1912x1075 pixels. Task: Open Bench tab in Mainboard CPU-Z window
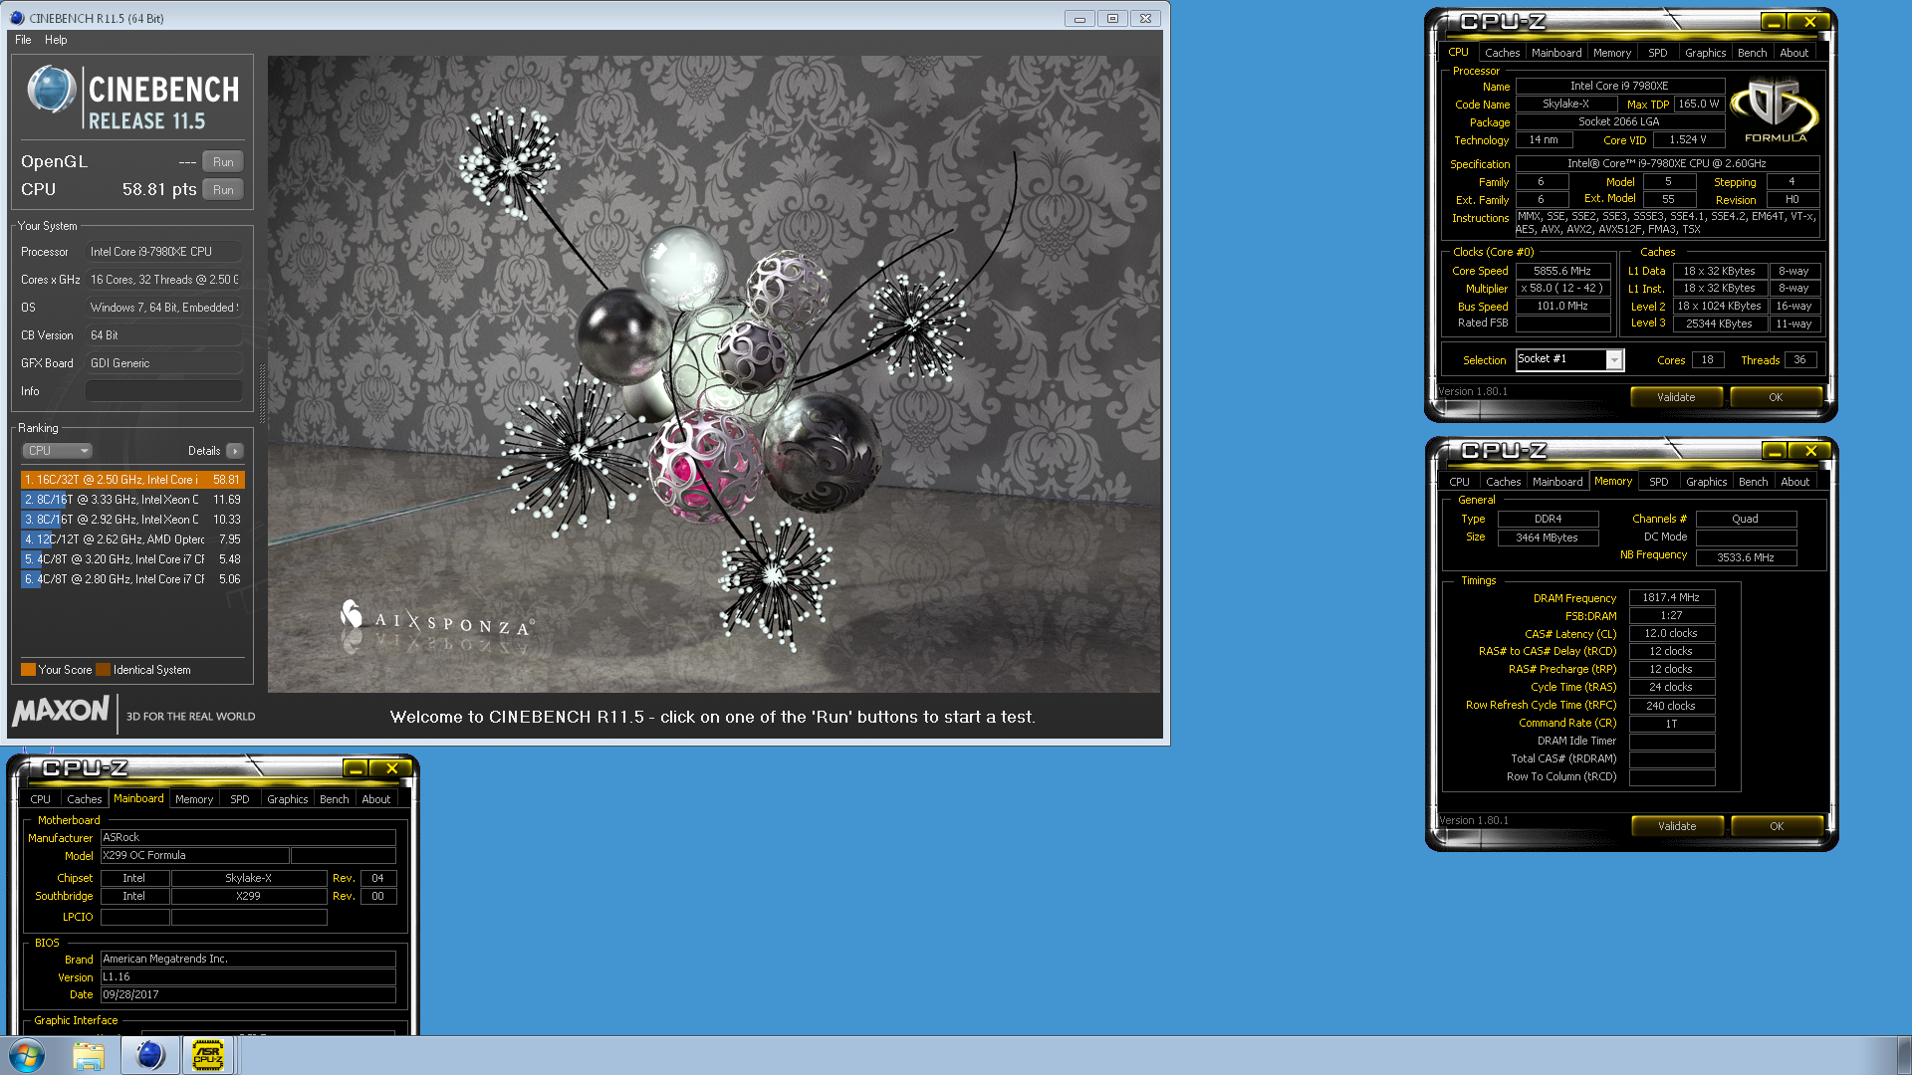tap(335, 799)
